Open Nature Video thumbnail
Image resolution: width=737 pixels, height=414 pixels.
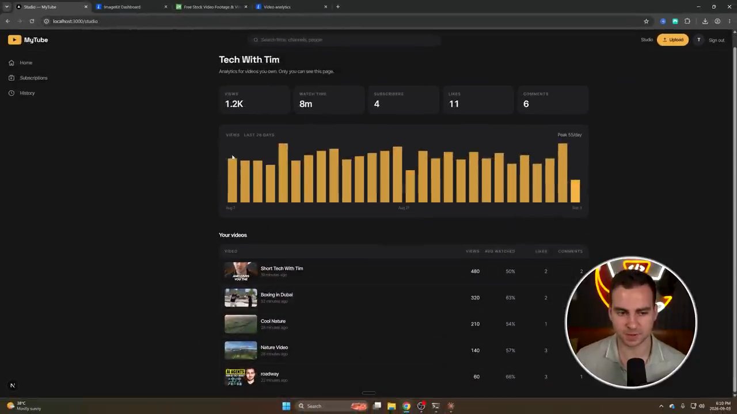click(x=241, y=350)
